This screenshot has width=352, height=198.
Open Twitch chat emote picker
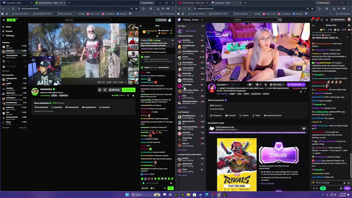pyautogui.click(x=349, y=183)
